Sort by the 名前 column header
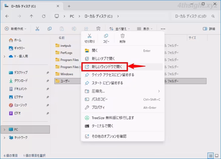This screenshot has width=221, height=159. [61, 38]
